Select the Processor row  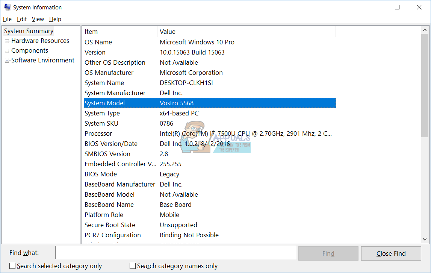pos(210,133)
